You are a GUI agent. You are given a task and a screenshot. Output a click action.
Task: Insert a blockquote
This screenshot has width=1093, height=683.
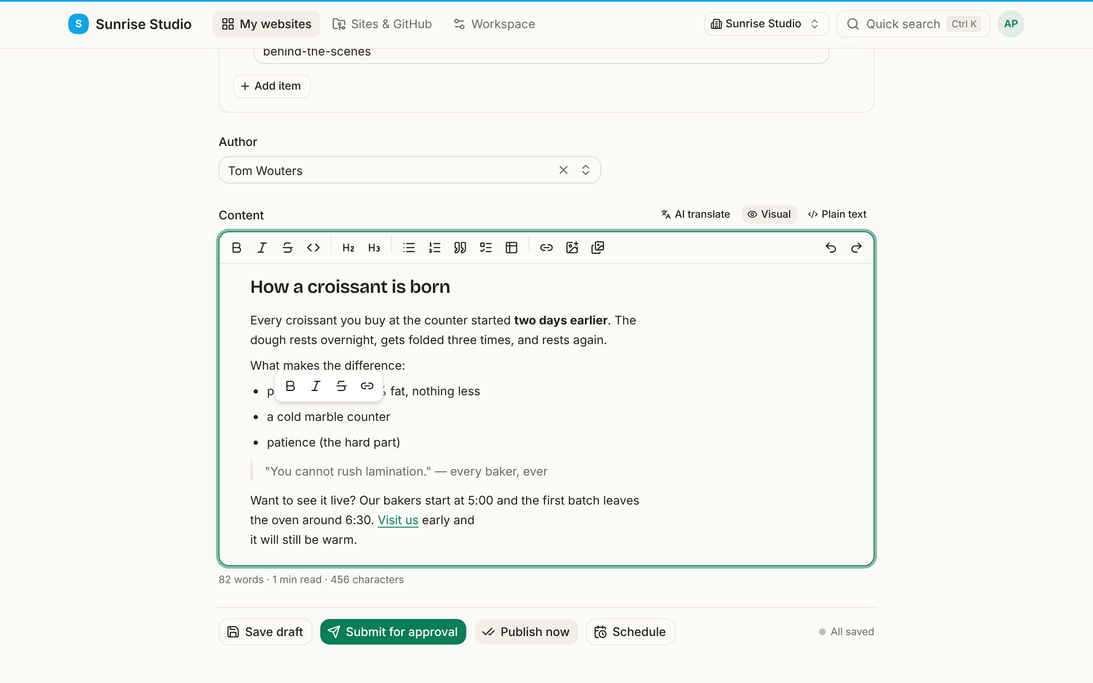click(460, 248)
